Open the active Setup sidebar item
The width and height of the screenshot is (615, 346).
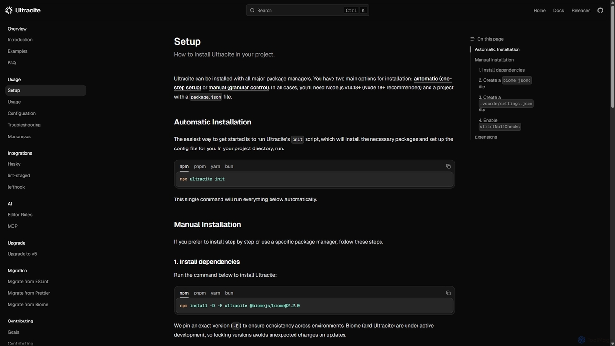click(46, 90)
